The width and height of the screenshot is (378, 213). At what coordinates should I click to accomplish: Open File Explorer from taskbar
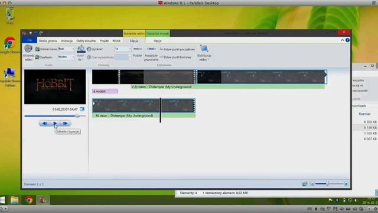pos(14,200)
